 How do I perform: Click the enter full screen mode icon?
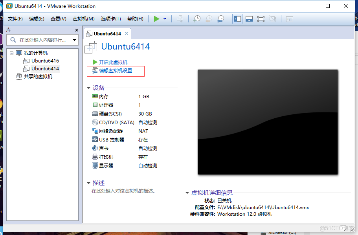tap(261, 18)
